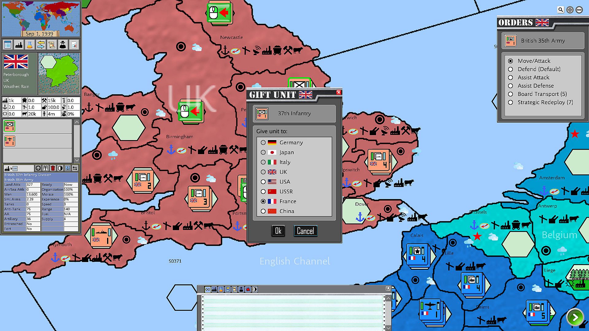Click the anchor icon in unit panel
This screenshot has height=331, width=589.
[x=67, y=168]
